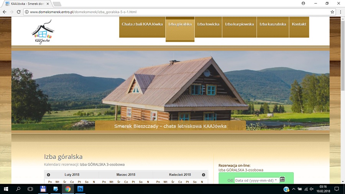The height and width of the screenshot is (194, 345).
Task: Open the Izba kaszubska page
Action: pyautogui.click(x=273, y=24)
